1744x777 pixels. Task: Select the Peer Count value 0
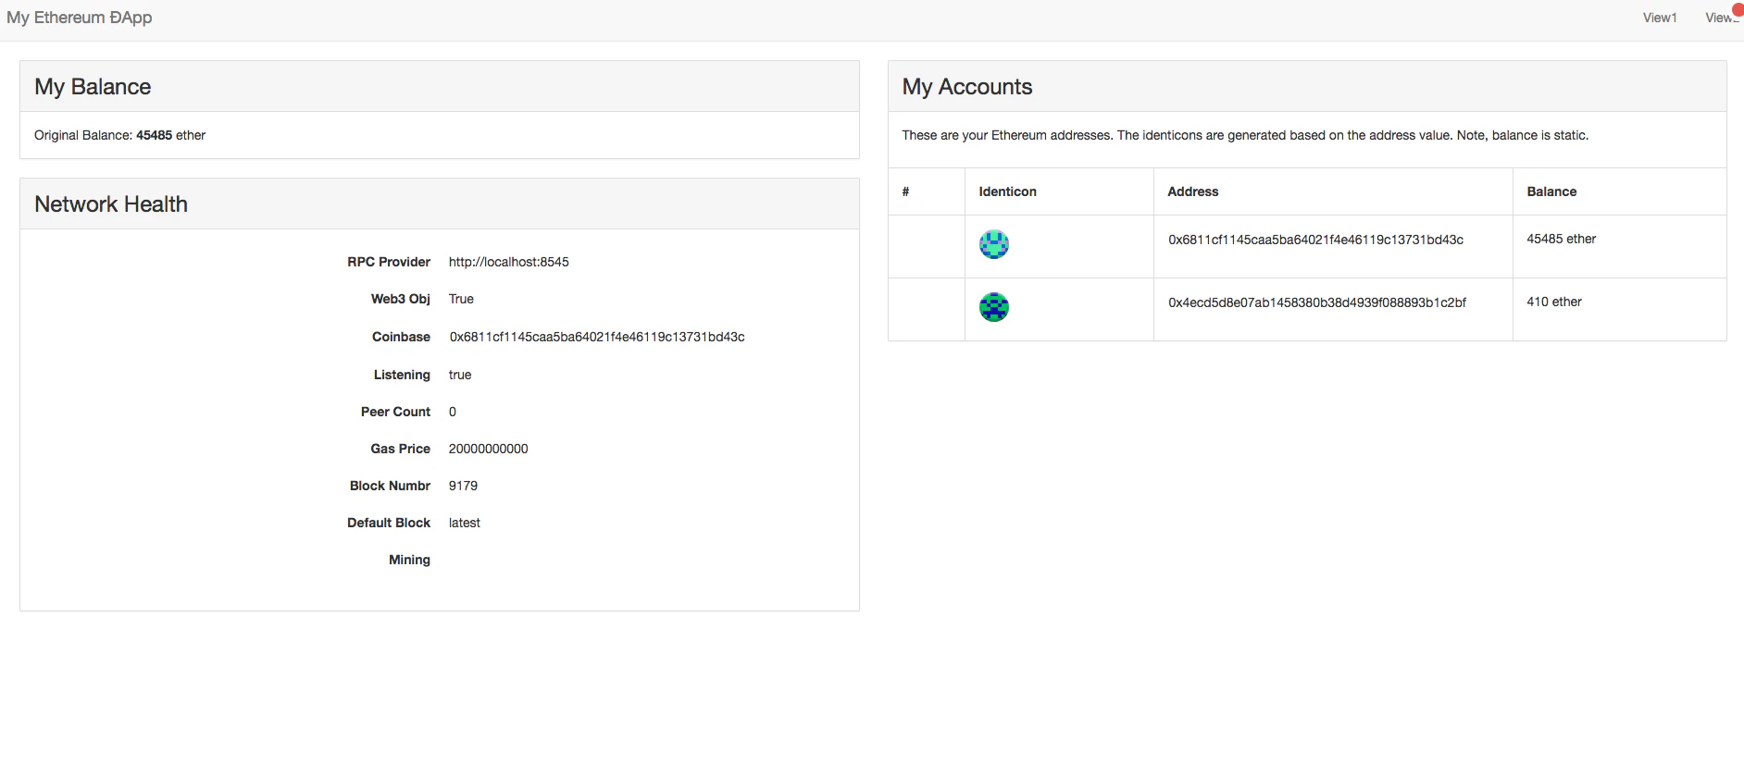click(x=453, y=412)
